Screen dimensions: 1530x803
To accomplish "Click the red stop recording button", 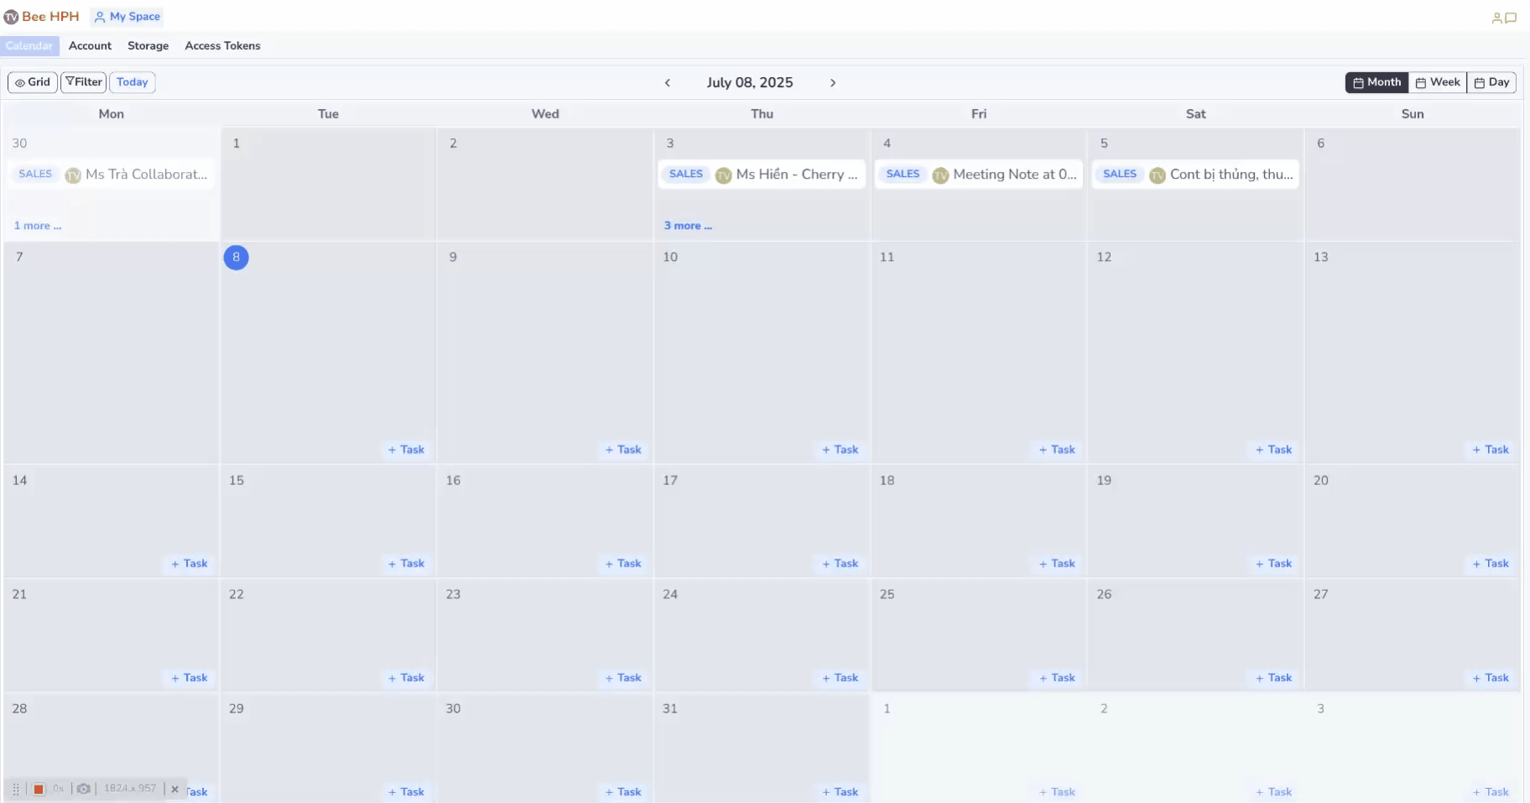I will [x=39, y=789].
